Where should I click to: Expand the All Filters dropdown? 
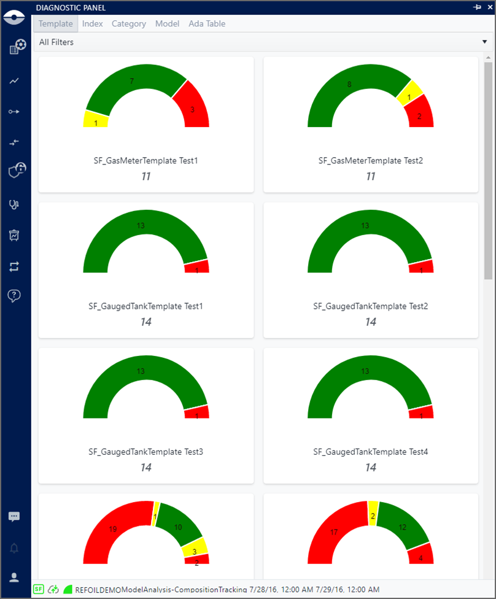485,42
